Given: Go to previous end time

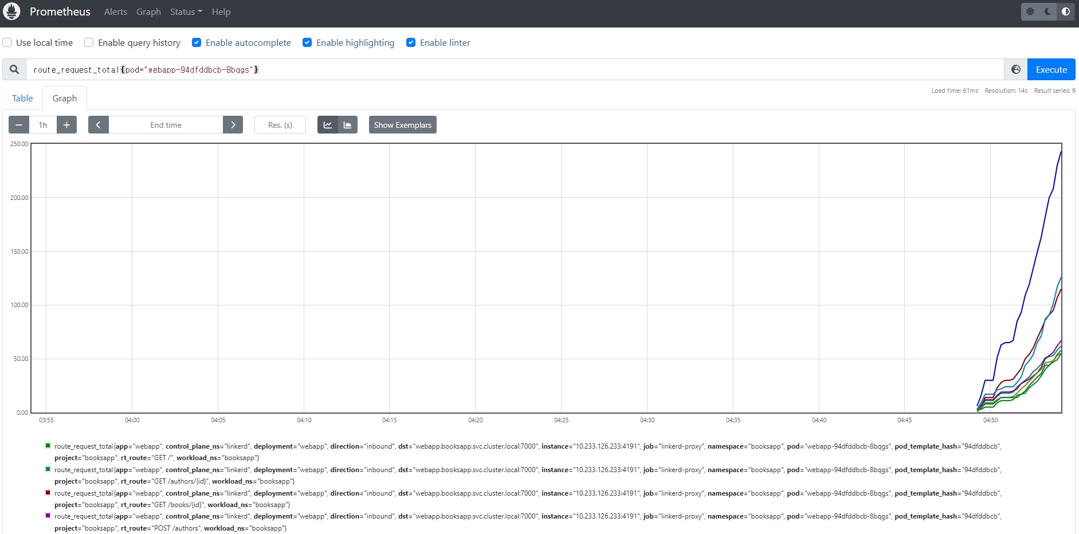Looking at the screenshot, I should click(x=99, y=125).
